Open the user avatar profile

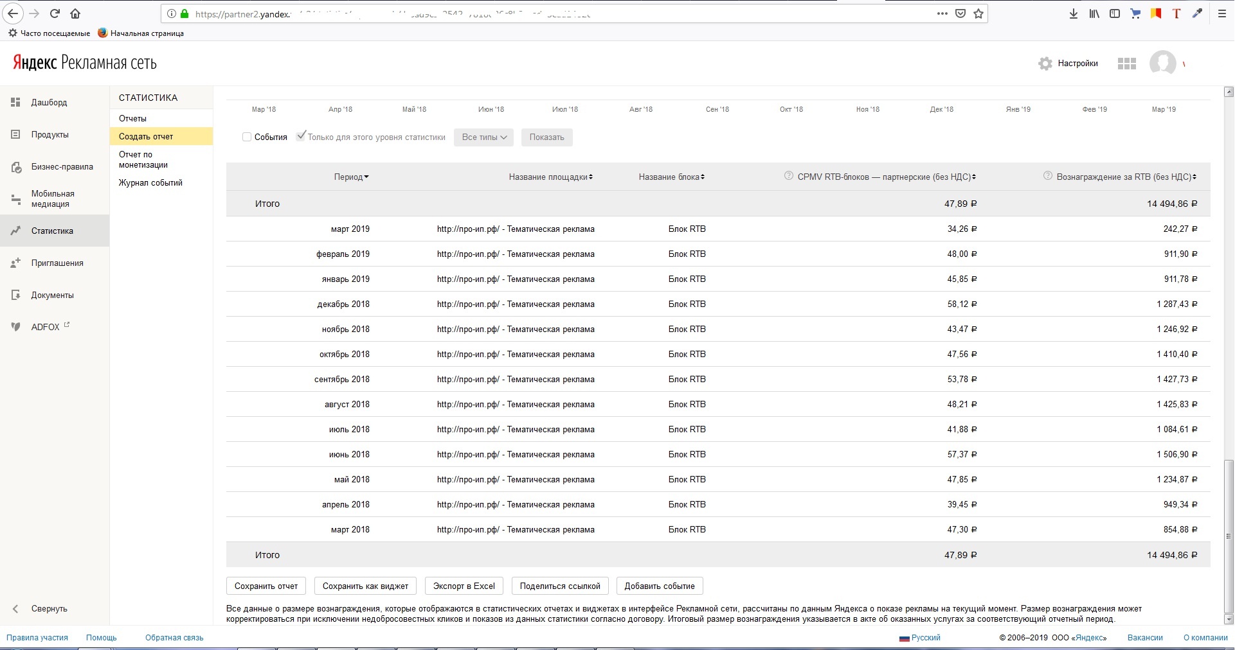1162,63
